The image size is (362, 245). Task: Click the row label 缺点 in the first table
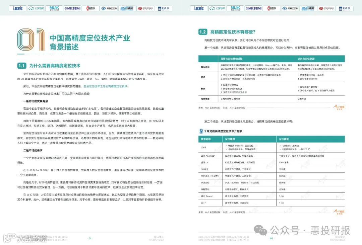203,89
